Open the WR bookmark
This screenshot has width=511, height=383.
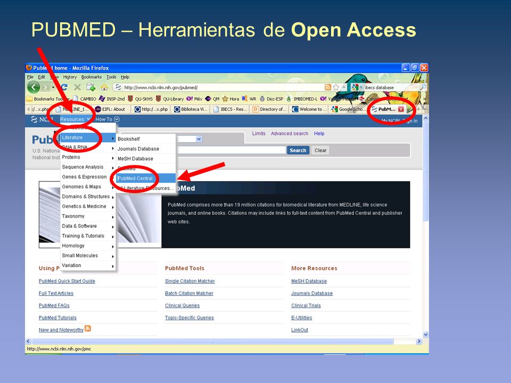coord(249,99)
